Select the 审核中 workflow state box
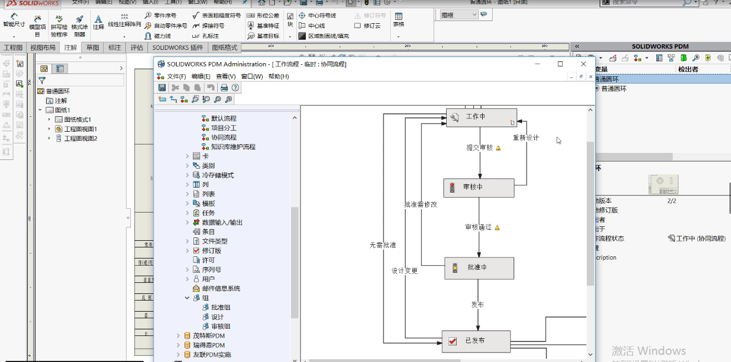The width and height of the screenshot is (731, 362). pos(479,188)
